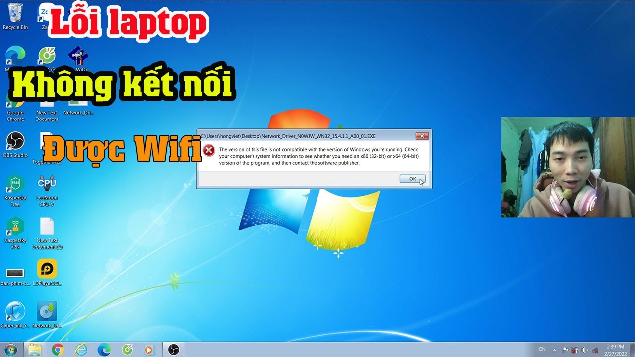This screenshot has width=635, height=357.
Task: Click the disconnected network tray icon
Action: click(x=595, y=350)
